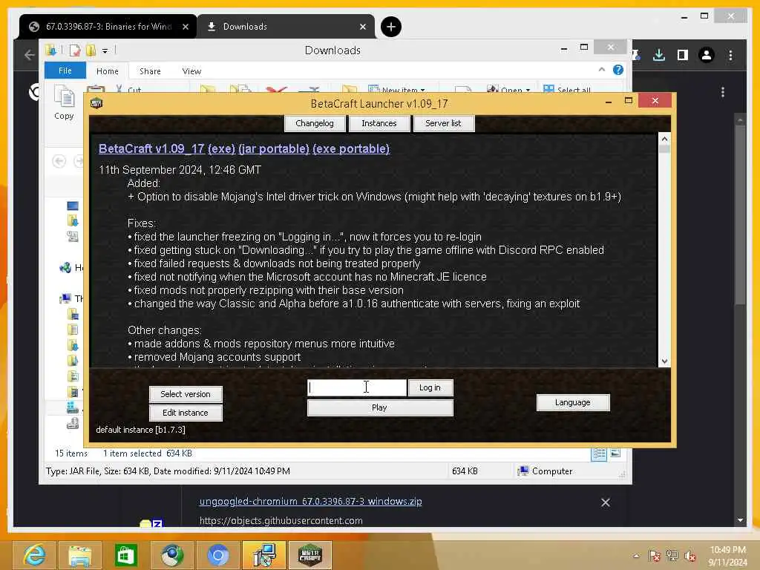The height and width of the screenshot is (570, 760).
Task: Click the Copy icon in Explorer ribbon
Action: click(64, 102)
